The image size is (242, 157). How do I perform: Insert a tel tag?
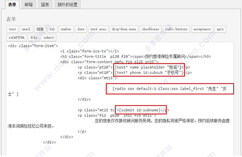(52, 29)
